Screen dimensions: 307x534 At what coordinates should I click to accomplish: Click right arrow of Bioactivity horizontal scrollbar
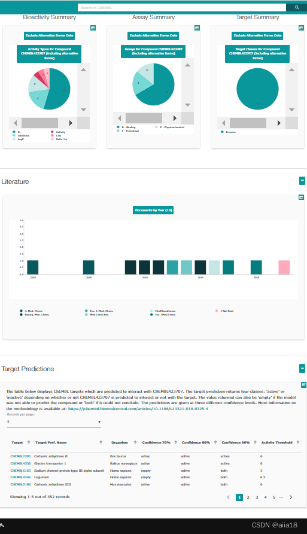71,123
